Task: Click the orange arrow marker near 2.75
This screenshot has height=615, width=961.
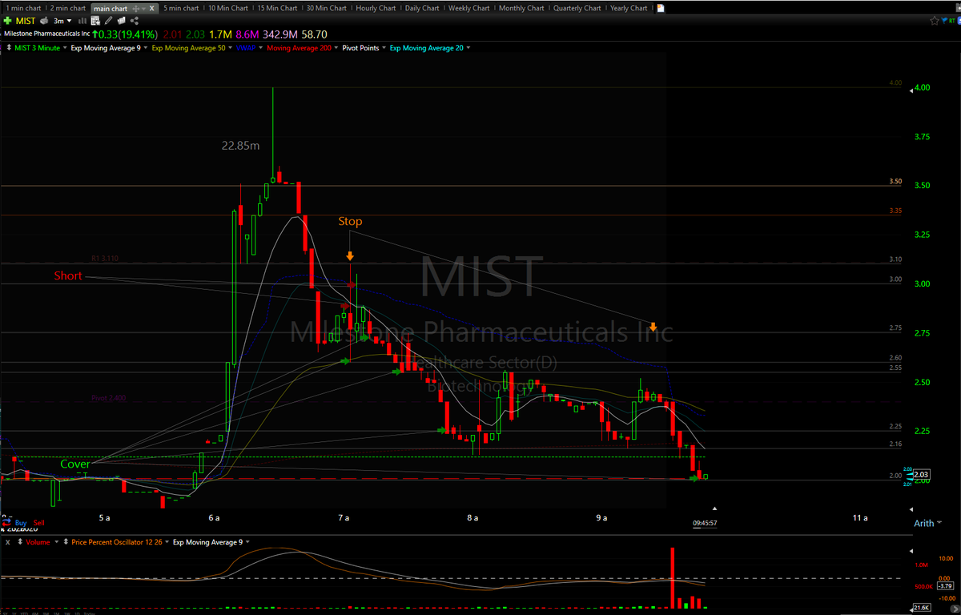Action: point(653,327)
